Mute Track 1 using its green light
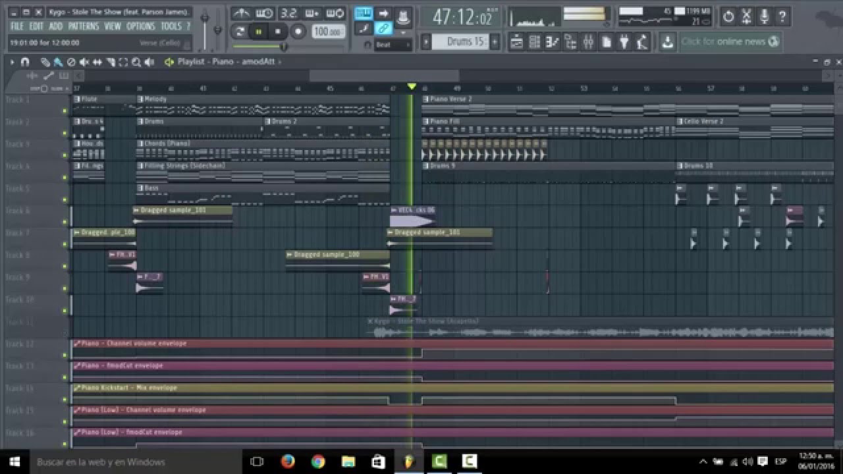The image size is (843, 474). point(65,111)
